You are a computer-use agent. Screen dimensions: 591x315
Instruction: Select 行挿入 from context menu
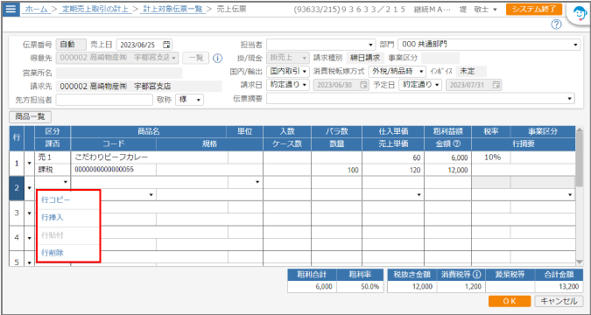(x=68, y=218)
